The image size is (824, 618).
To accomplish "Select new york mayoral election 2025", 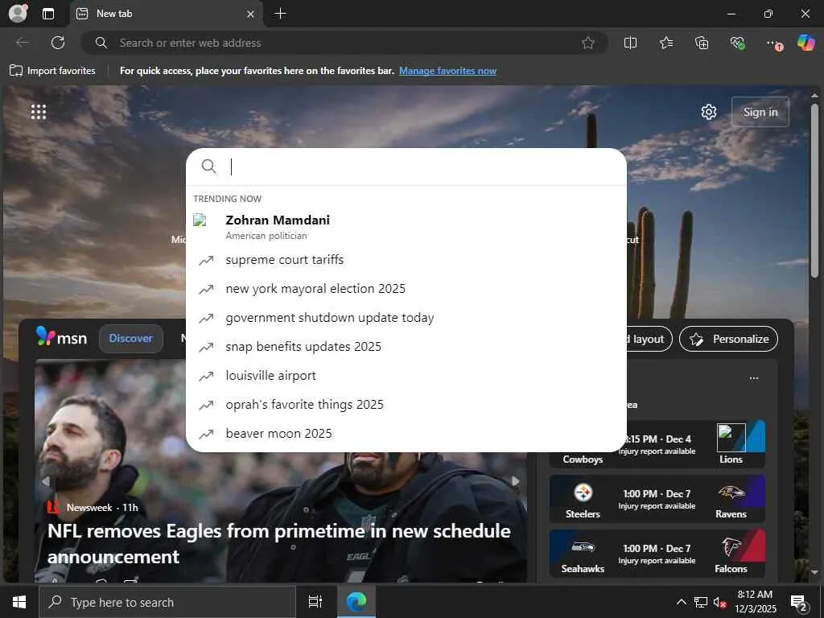I will pos(406,289).
